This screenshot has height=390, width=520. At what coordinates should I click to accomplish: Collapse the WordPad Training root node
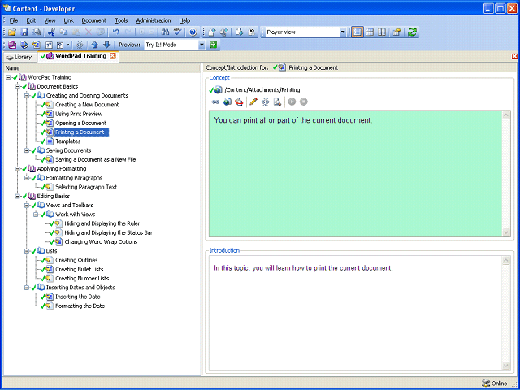point(9,78)
